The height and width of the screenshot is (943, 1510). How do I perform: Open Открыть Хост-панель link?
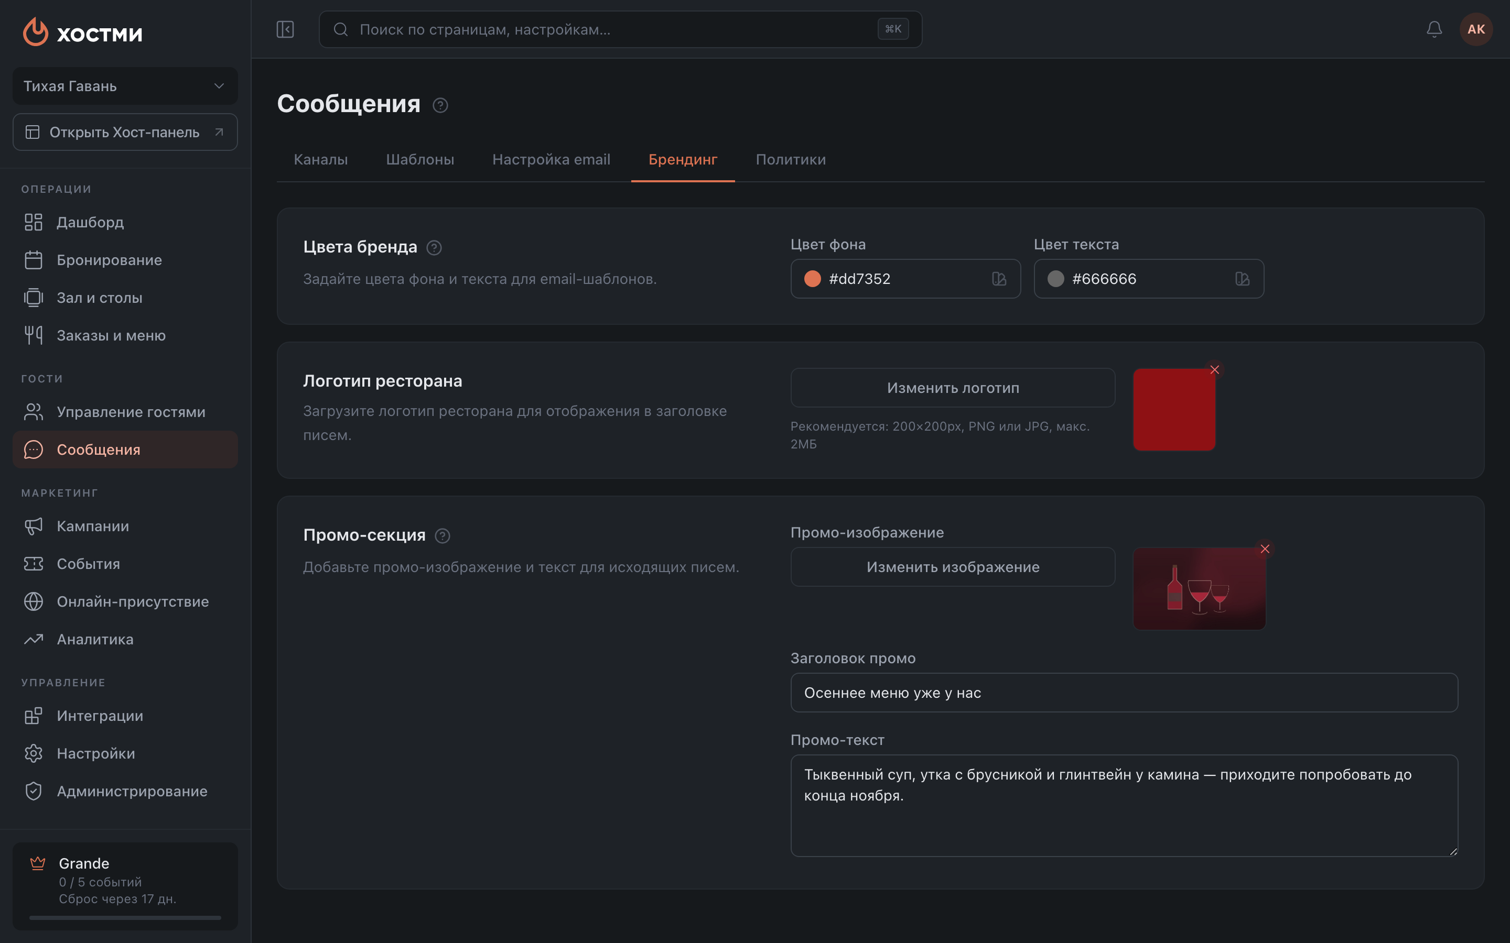[x=125, y=132]
